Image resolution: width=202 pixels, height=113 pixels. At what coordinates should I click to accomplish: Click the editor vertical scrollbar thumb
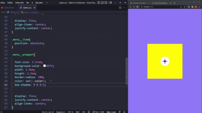(x=127, y=71)
